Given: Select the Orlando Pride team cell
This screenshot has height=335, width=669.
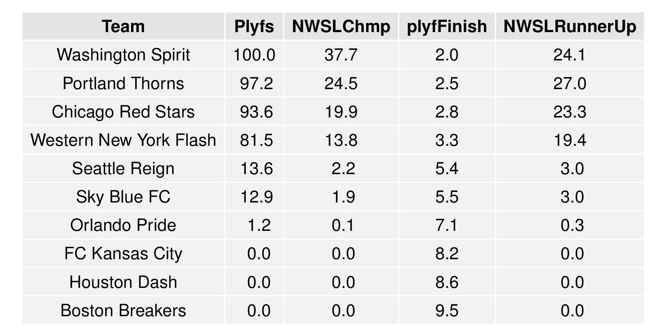Looking at the screenshot, I should tap(123, 225).
